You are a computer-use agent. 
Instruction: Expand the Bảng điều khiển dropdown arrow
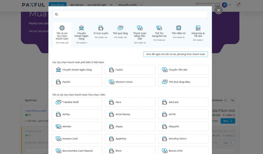click(x=142, y=5)
